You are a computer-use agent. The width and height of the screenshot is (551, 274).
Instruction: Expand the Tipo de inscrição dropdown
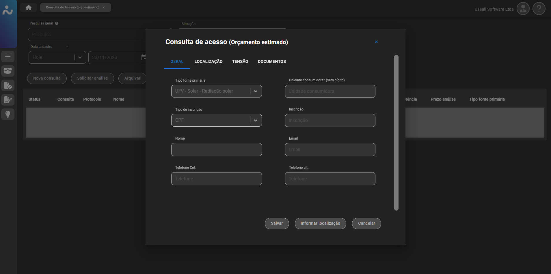(x=256, y=120)
